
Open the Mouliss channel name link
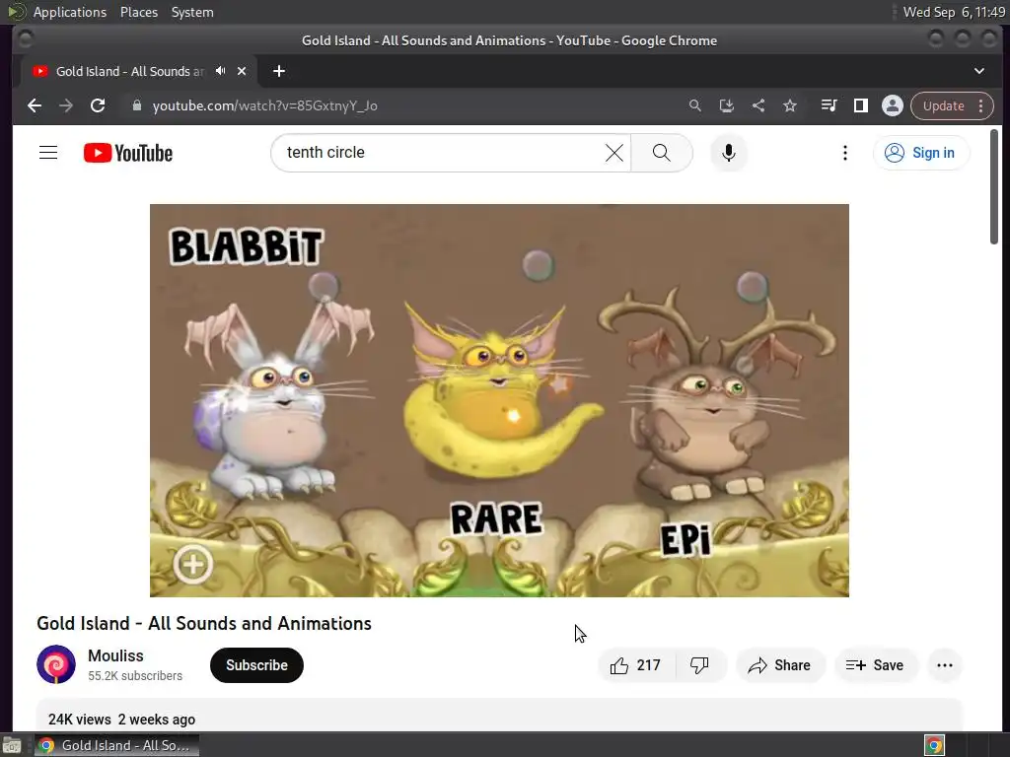[116, 655]
